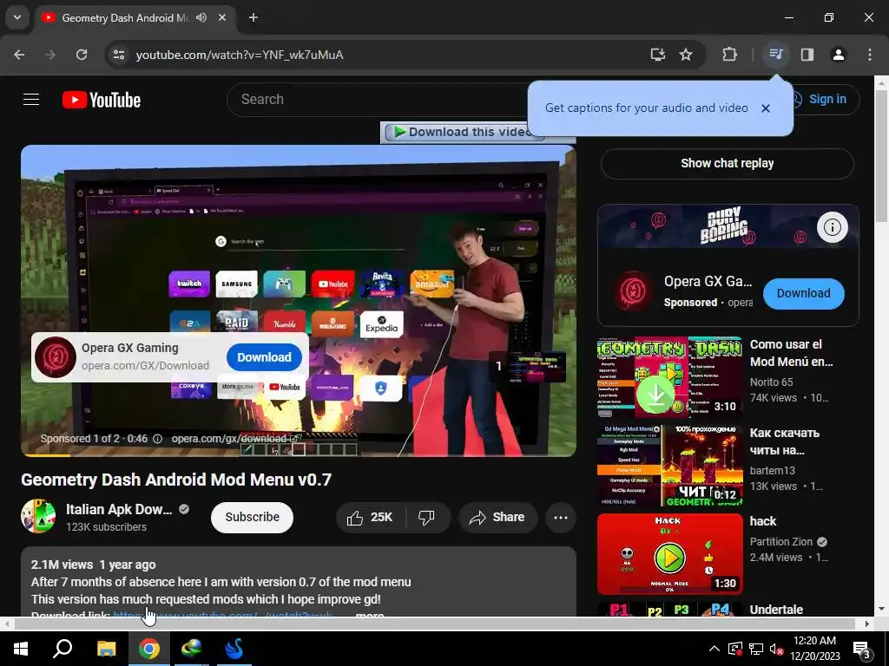Viewport: 889px width, 666px height.
Task: Open the Como usar el Mod Menú title
Action: pos(791,353)
